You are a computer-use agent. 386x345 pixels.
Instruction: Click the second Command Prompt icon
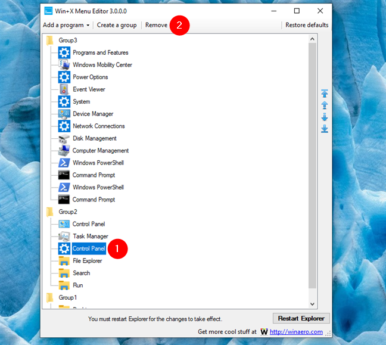[x=64, y=200]
